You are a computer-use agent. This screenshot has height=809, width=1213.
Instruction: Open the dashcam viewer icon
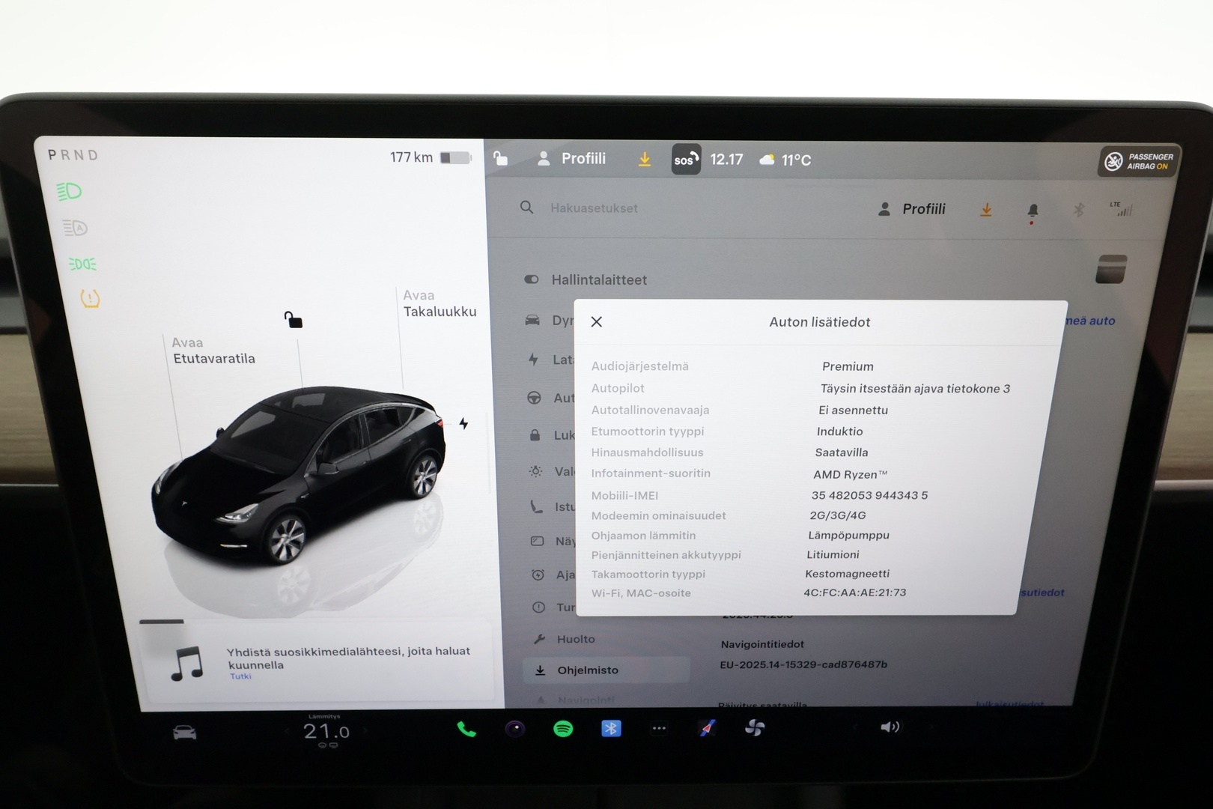515,727
